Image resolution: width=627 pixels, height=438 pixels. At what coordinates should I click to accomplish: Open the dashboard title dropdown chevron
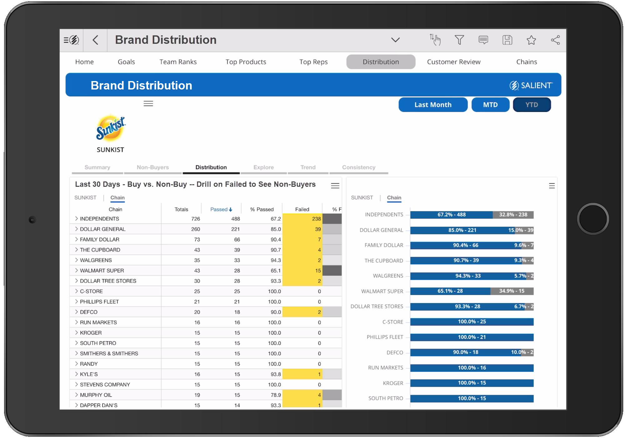(x=396, y=40)
